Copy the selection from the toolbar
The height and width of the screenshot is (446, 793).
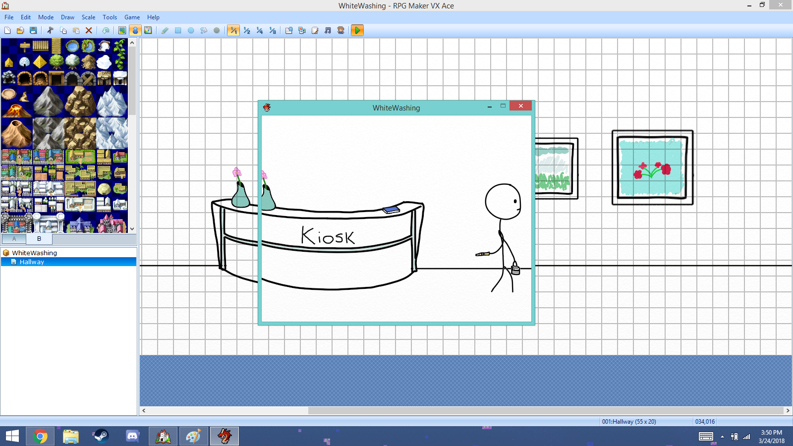click(x=63, y=30)
